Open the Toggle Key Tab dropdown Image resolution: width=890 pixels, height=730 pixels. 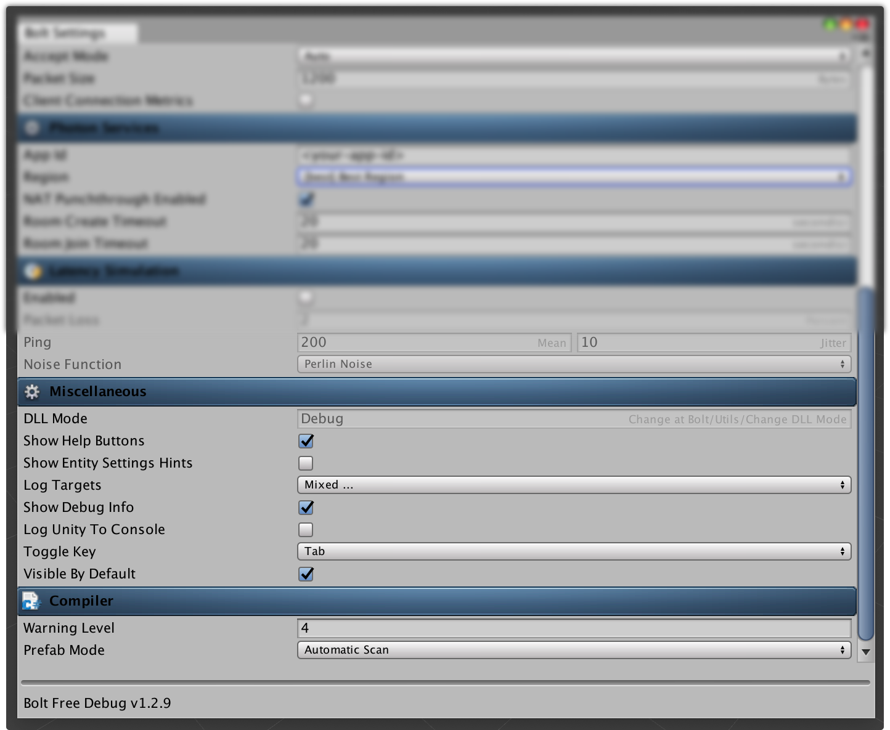[x=574, y=551]
